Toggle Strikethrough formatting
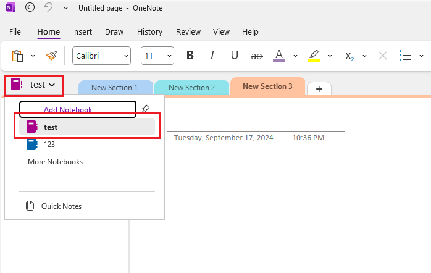Viewport: 431px width, 273px height. pyautogui.click(x=256, y=56)
